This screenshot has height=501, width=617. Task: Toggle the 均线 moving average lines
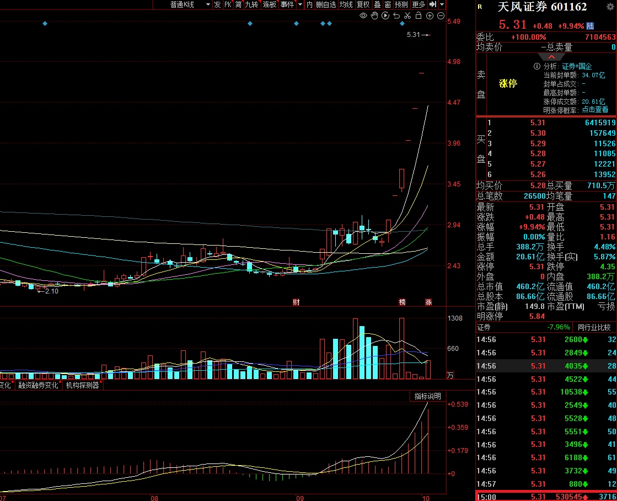346,4
